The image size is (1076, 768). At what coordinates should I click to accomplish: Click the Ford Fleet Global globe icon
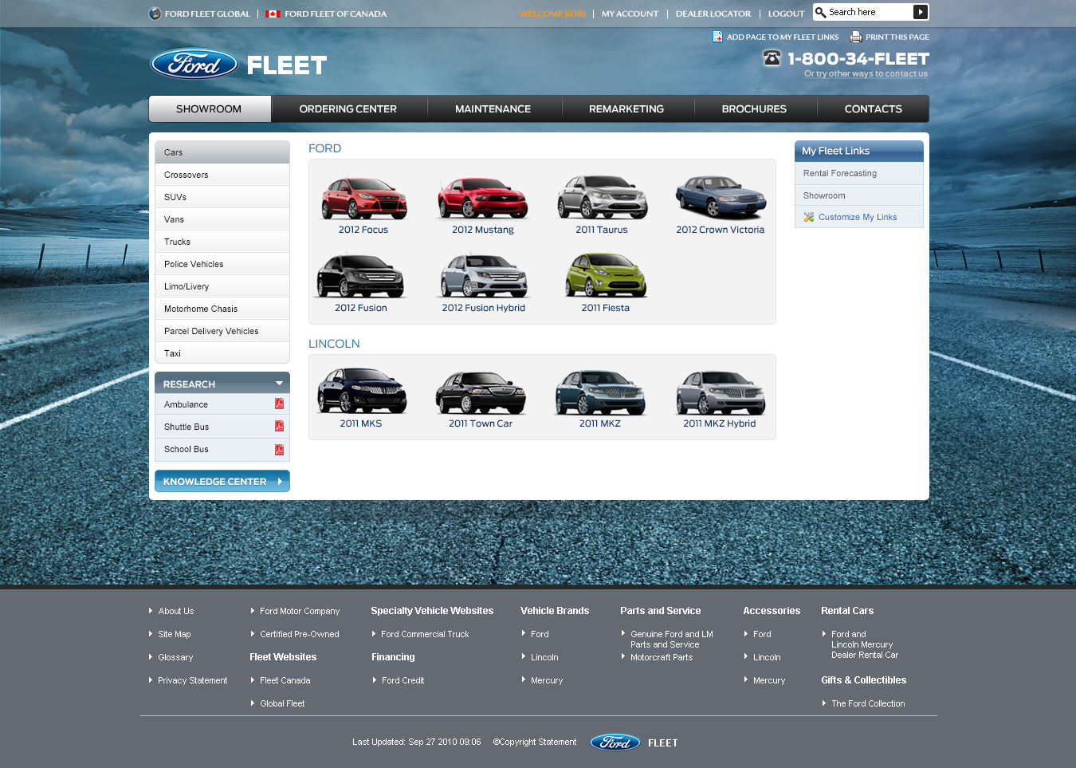pos(155,14)
